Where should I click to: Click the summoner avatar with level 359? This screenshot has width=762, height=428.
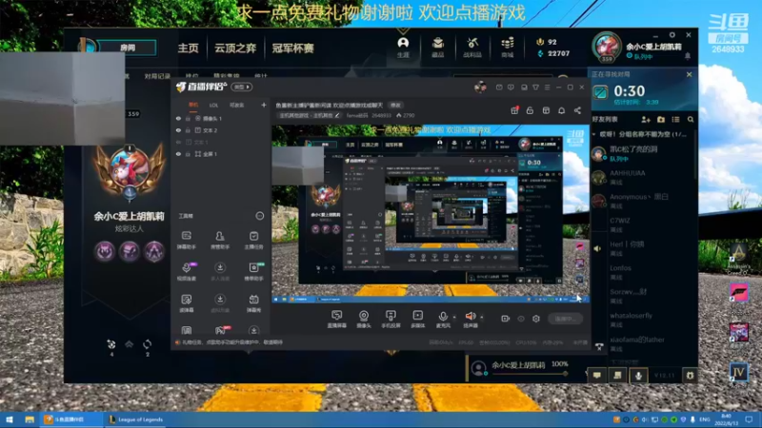pyautogui.click(x=607, y=47)
